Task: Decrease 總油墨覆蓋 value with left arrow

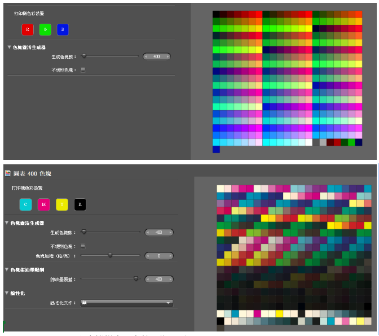Action: click(x=148, y=279)
